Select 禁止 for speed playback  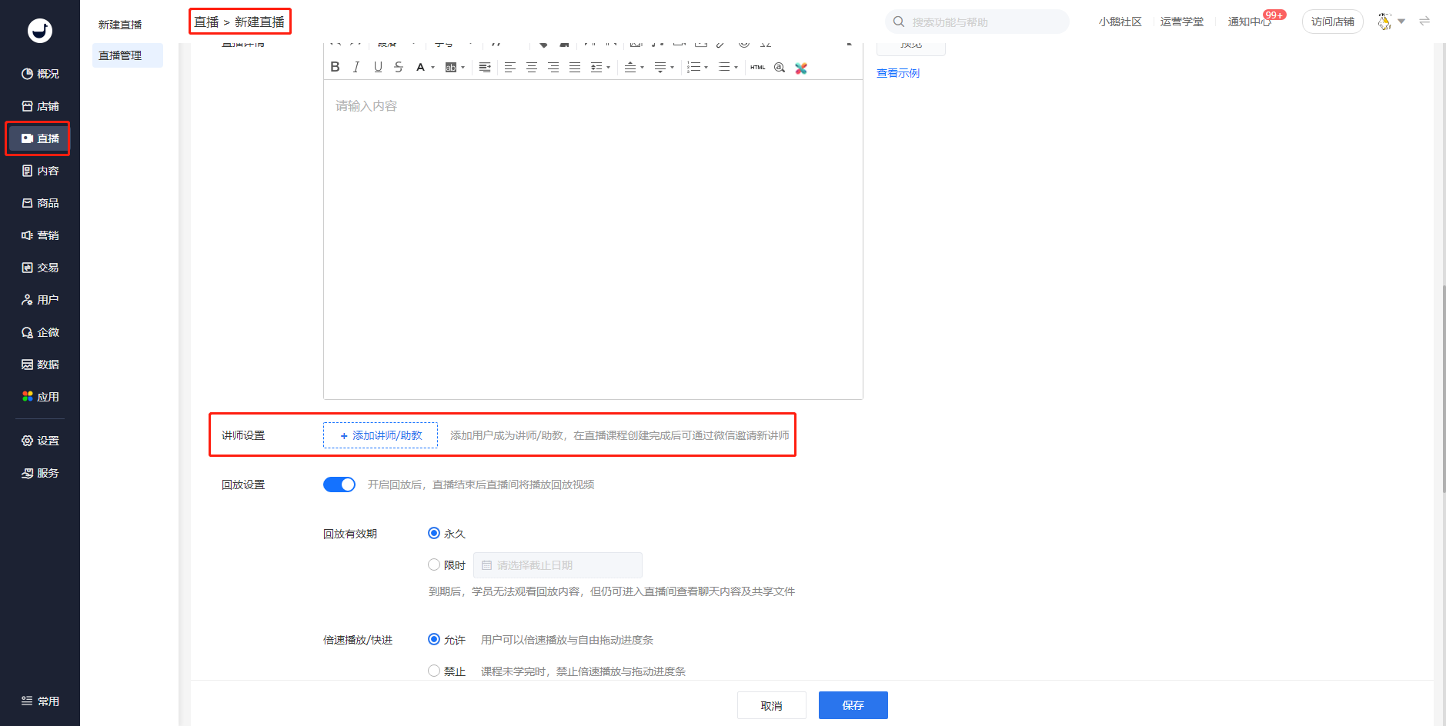(434, 671)
